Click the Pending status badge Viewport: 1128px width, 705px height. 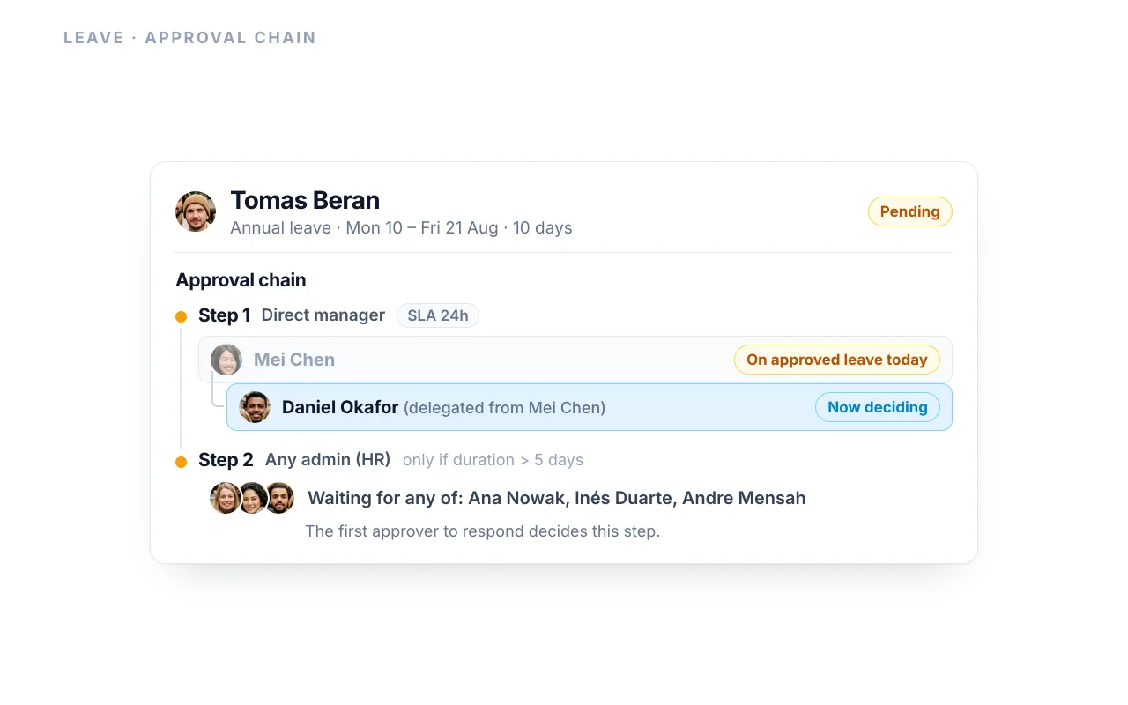point(910,211)
